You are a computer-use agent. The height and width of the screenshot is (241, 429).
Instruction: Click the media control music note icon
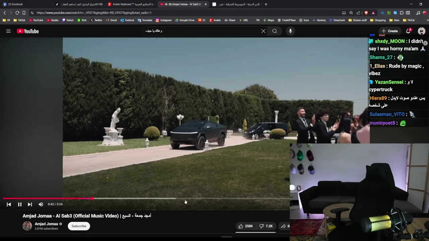point(418,13)
